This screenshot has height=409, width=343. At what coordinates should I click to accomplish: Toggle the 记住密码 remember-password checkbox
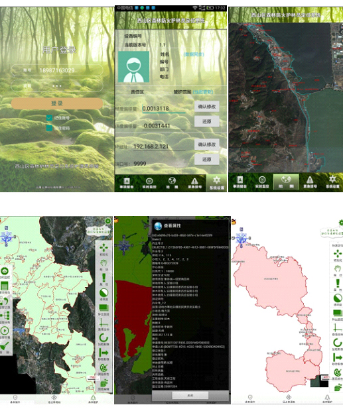(x=49, y=128)
